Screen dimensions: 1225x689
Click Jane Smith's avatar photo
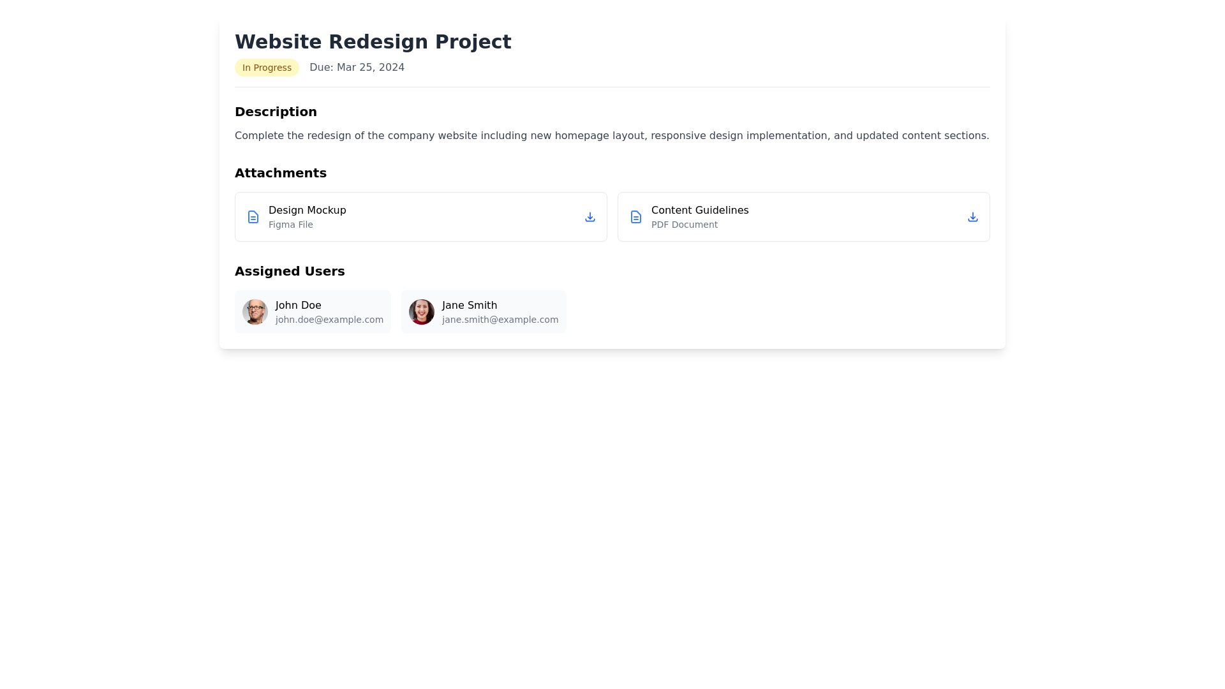pyautogui.click(x=422, y=312)
